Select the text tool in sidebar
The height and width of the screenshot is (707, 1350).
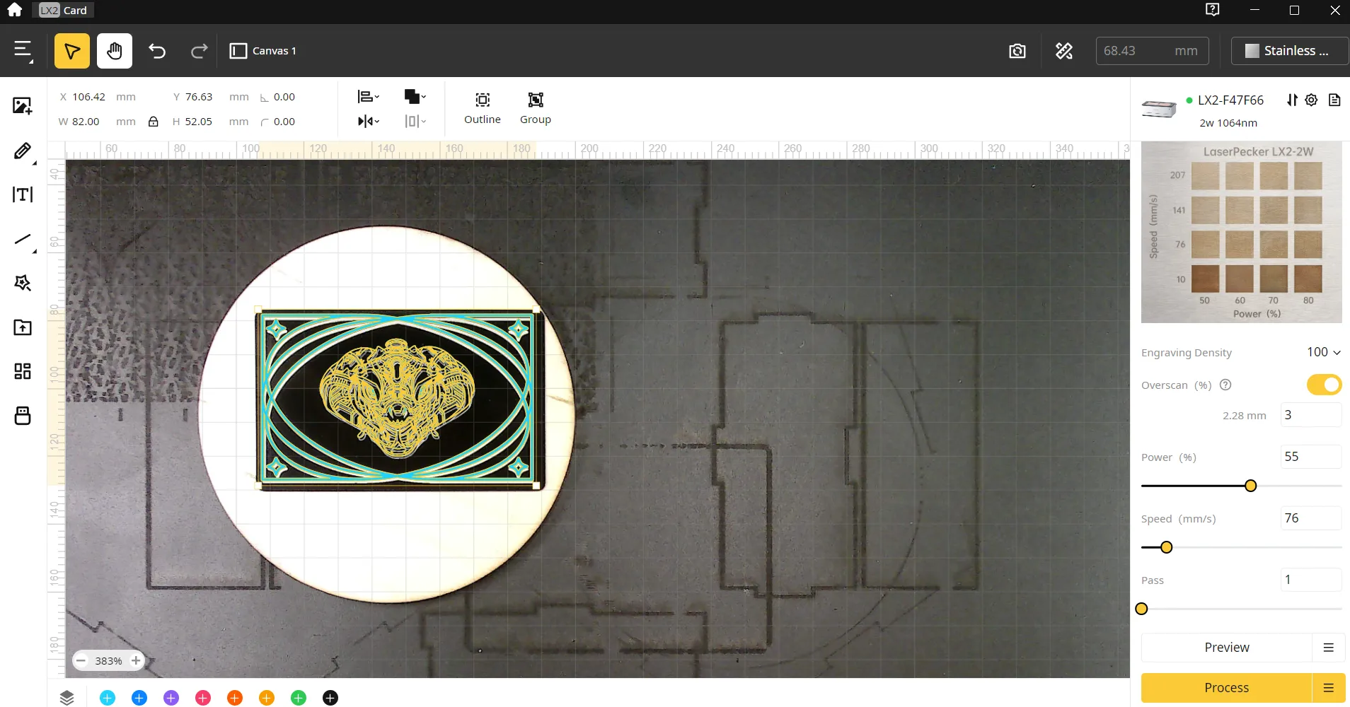coord(23,194)
